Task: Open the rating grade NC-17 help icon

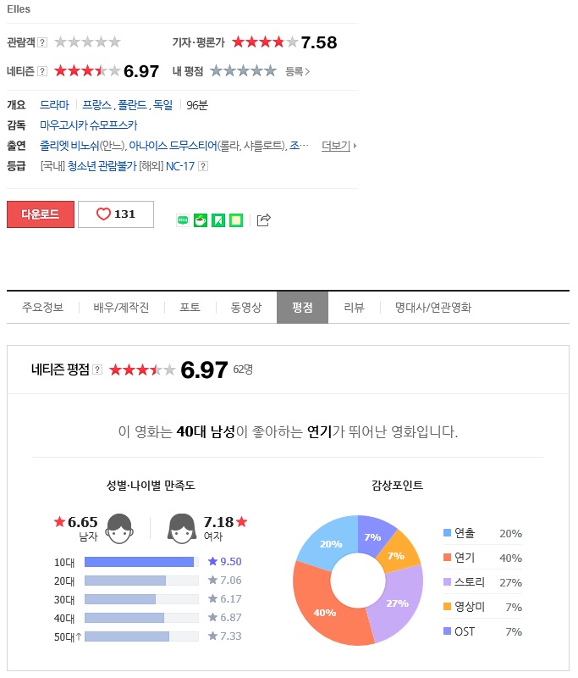Action: (x=203, y=166)
